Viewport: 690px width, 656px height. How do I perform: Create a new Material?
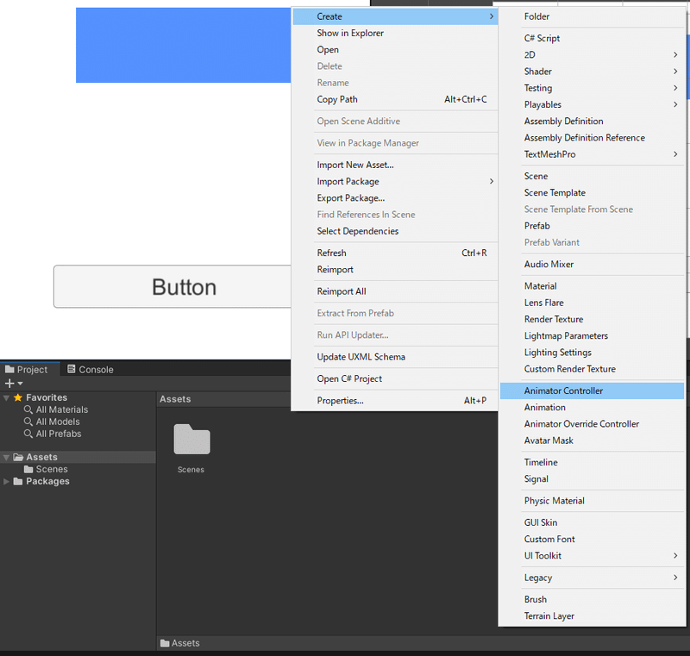tap(592, 286)
